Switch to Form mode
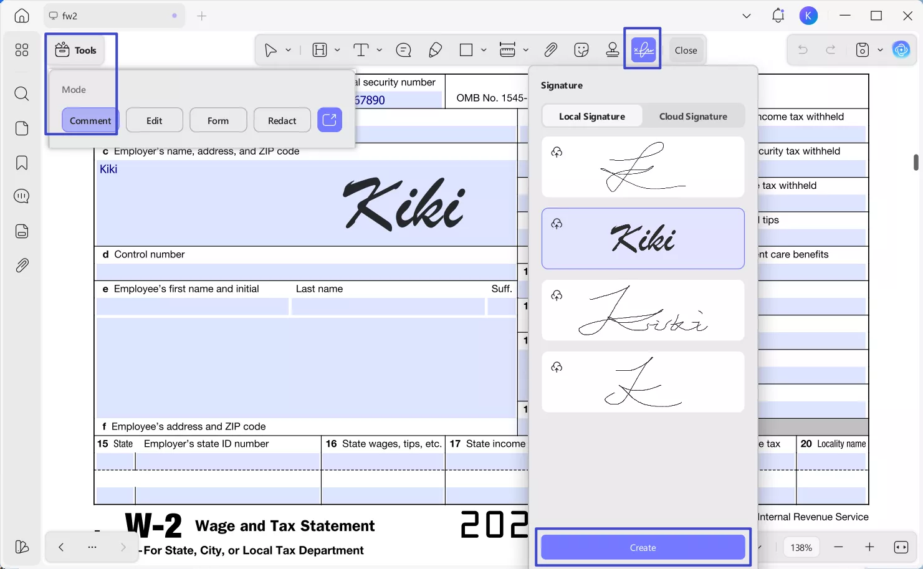The height and width of the screenshot is (569, 923). [x=218, y=120]
